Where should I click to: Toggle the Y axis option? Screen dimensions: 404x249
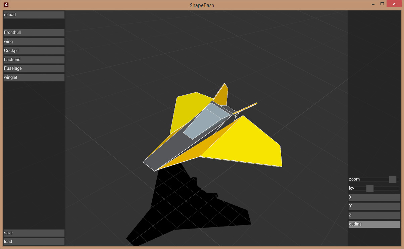374,206
